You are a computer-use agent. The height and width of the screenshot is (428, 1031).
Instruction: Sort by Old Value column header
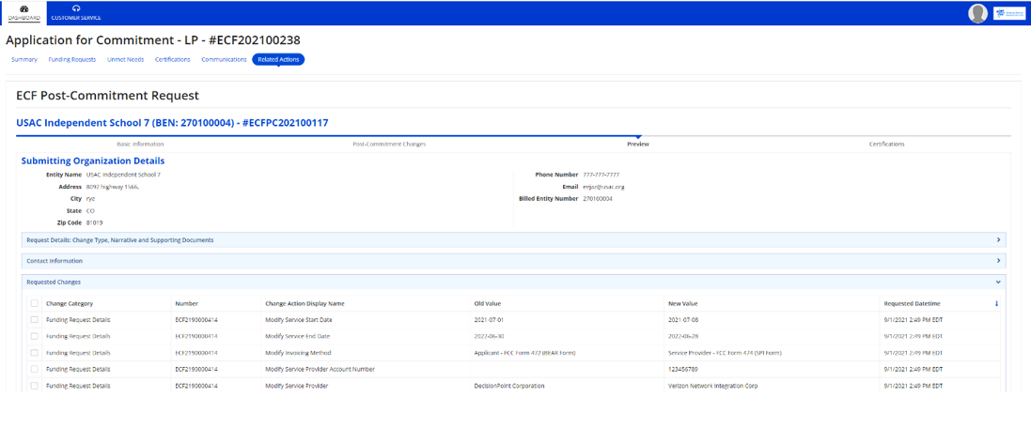[487, 304]
